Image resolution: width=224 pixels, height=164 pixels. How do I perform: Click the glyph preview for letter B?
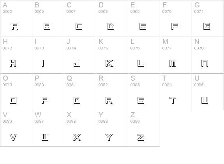click(47, 26)
